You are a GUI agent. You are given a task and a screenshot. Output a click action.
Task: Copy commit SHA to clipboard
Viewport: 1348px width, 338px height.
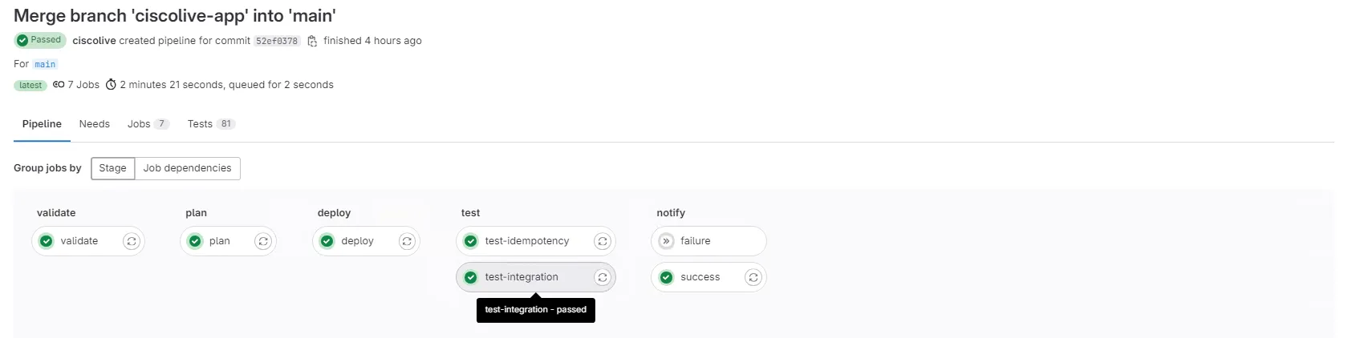(312, 41)
